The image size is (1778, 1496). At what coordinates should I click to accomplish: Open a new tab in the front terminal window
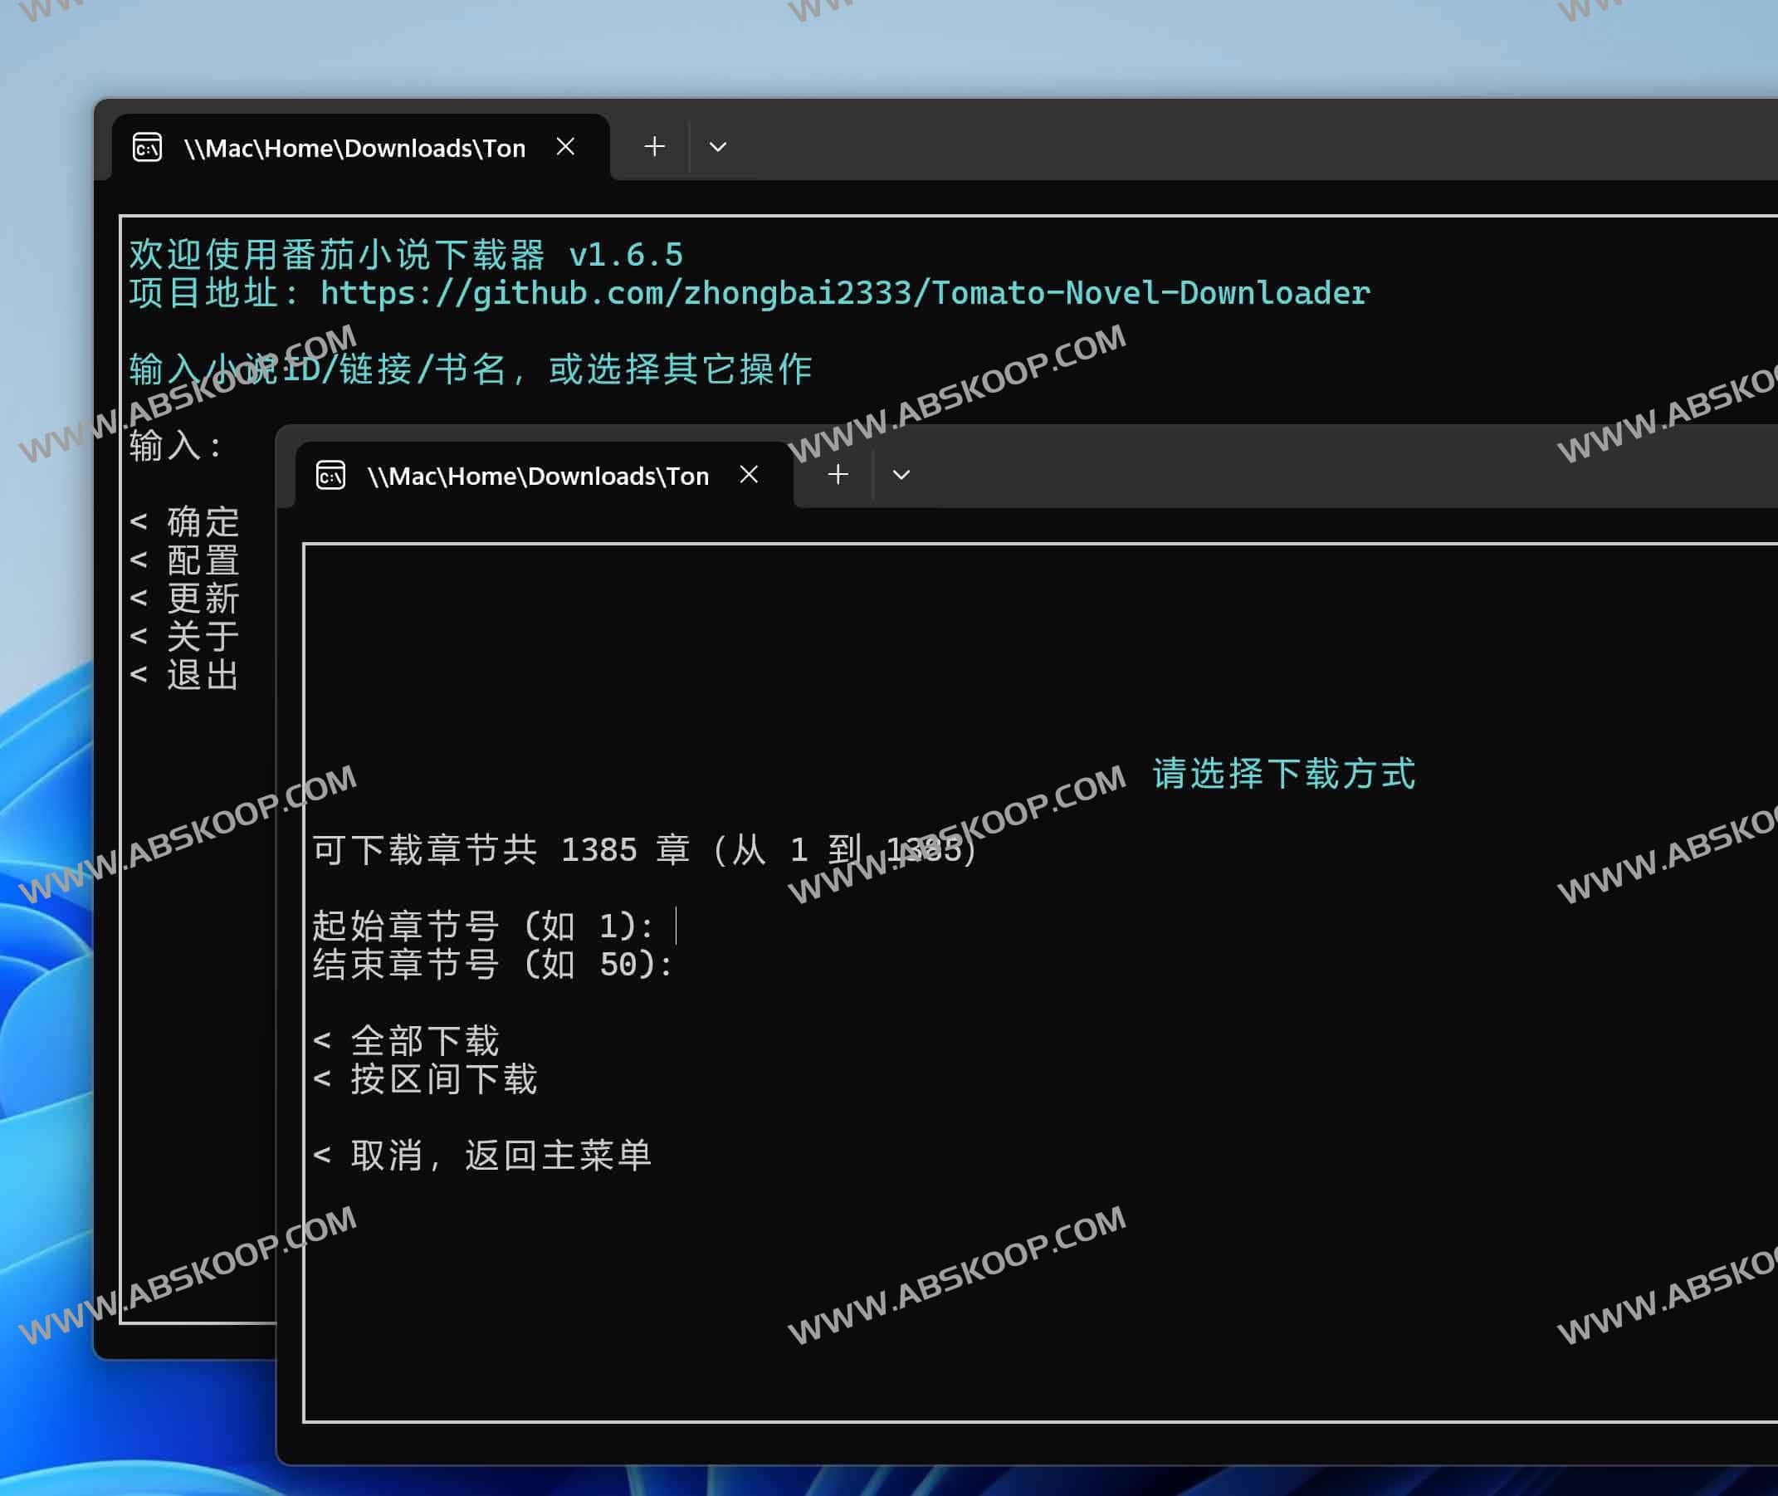pyautogui.click(x=838, y=474)
